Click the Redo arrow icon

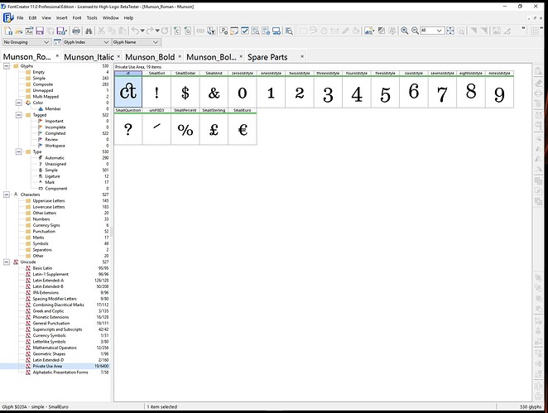(x=150, y=31)
